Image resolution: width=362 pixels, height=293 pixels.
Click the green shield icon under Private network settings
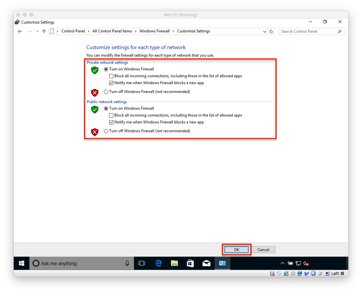click(95, 70)
